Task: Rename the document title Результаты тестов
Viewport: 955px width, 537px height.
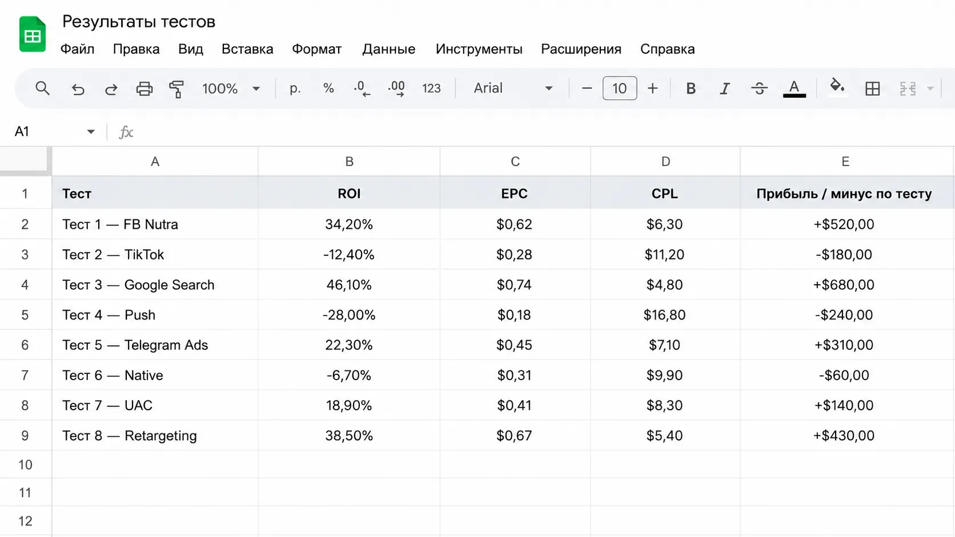Action: (x=139, y=22)
